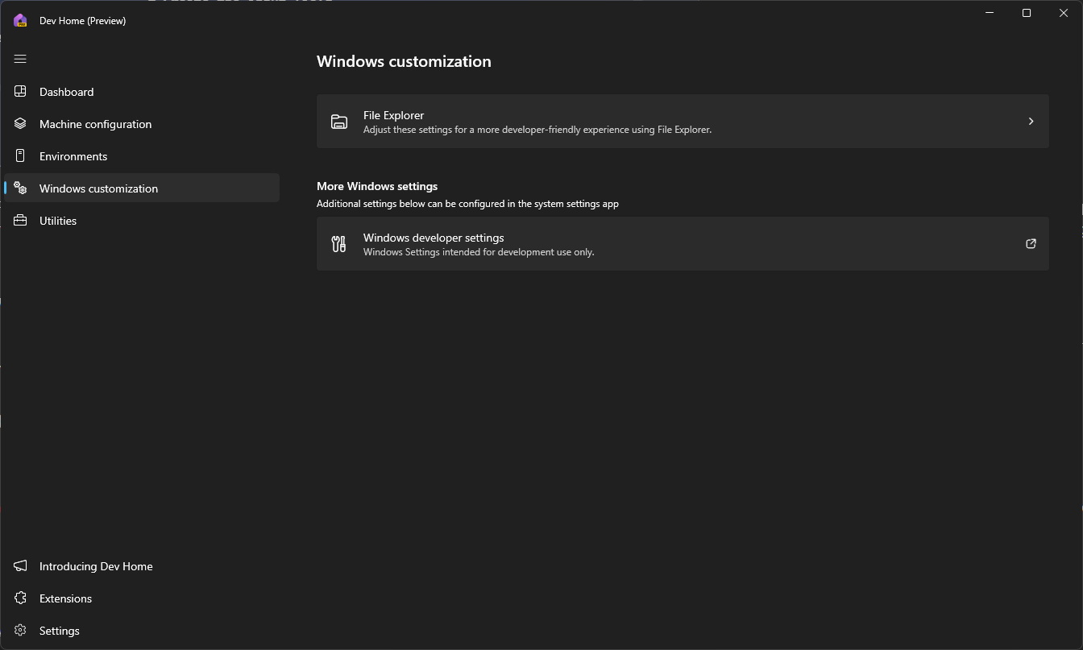Screen dimensions: 1083x650
Task: Open the Windows developer settings card
Action: [x=683, y=243]
